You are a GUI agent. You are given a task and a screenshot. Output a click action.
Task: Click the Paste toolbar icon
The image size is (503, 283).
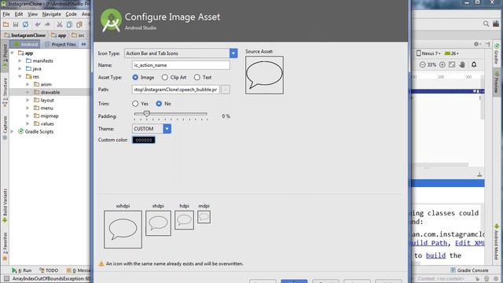79,24
